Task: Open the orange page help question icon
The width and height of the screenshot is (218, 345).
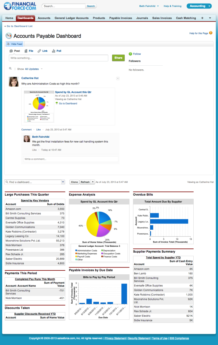Action: click(211, 33)
